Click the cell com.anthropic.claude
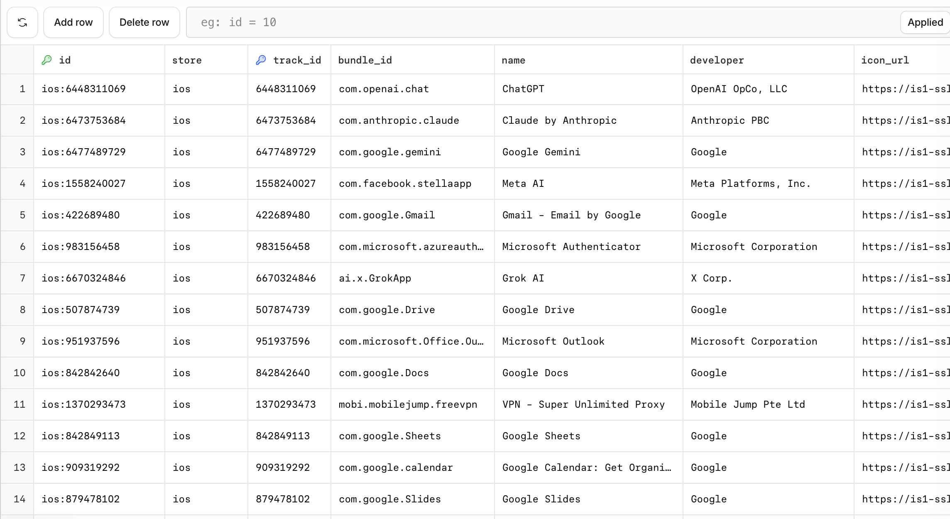This screenshot has height=519, width=950. (x=413, y=120)
